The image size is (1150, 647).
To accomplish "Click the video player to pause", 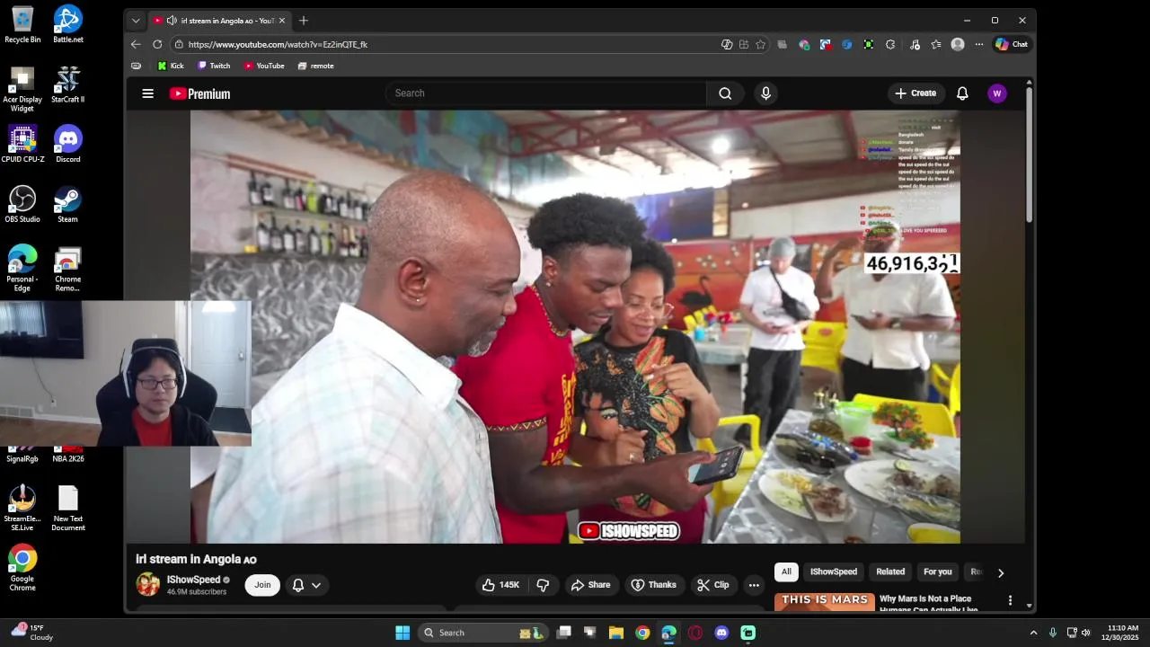I will coord(575,326).
